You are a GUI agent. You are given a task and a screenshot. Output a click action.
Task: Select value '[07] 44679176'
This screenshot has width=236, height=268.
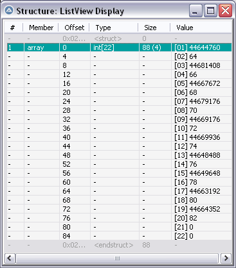tap(197, 101)
